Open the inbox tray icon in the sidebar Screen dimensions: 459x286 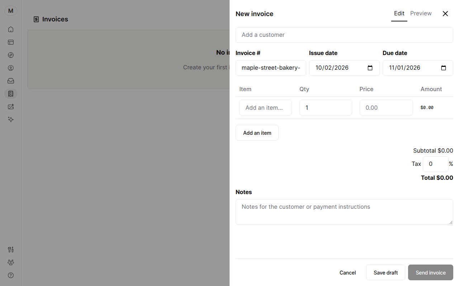point(11,81)
